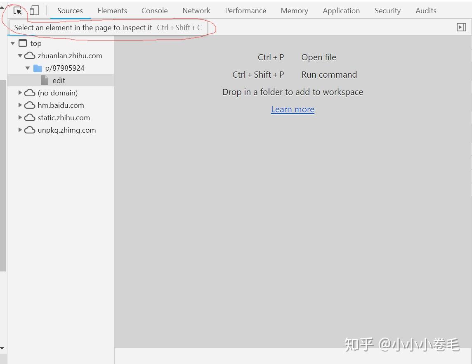Click the hm.baidu.com cloud icon
This screenshot has height=364, width=472.
(x=30, y=105)
